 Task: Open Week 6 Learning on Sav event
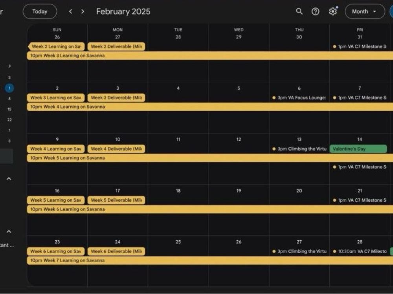tap(56, 251)
